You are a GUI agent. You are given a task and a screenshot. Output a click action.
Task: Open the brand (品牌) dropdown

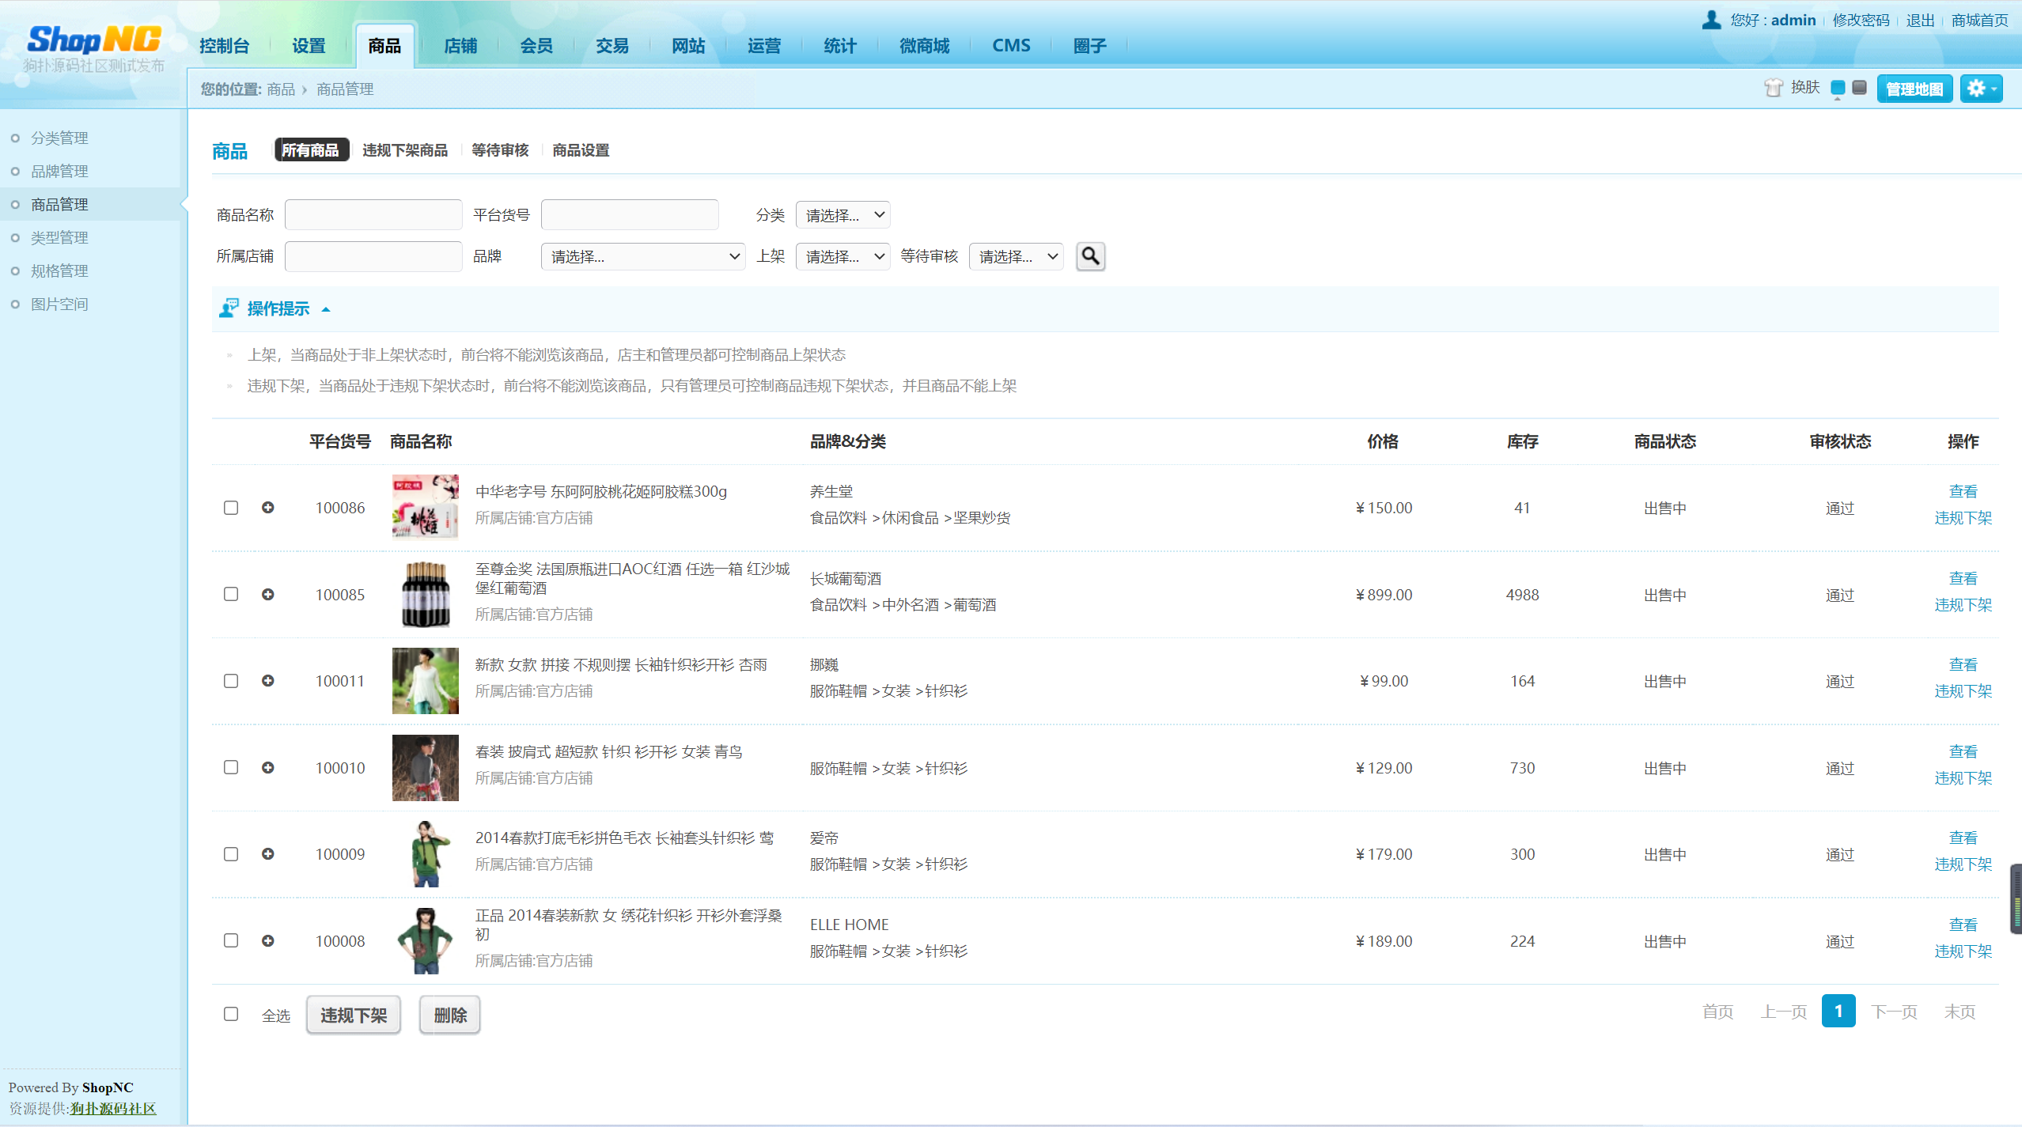tap(642, 257)
